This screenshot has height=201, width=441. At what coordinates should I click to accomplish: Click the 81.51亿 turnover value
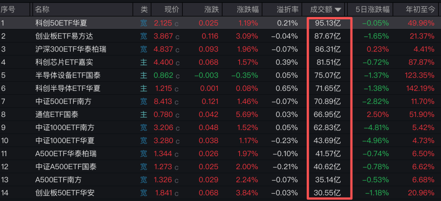[328, 62]
